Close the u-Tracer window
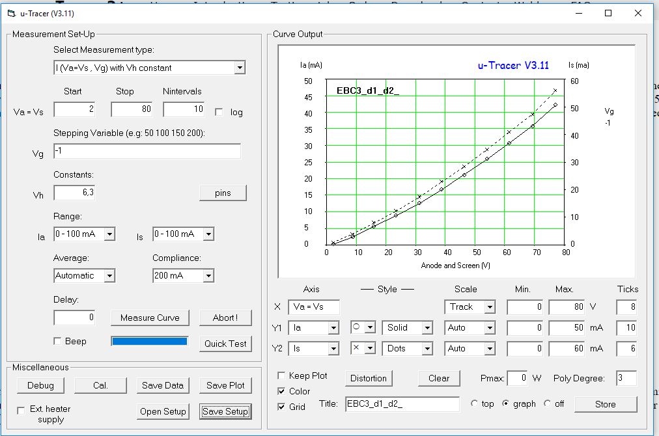Viewport: 659px width, 436px height. [638, 14]
